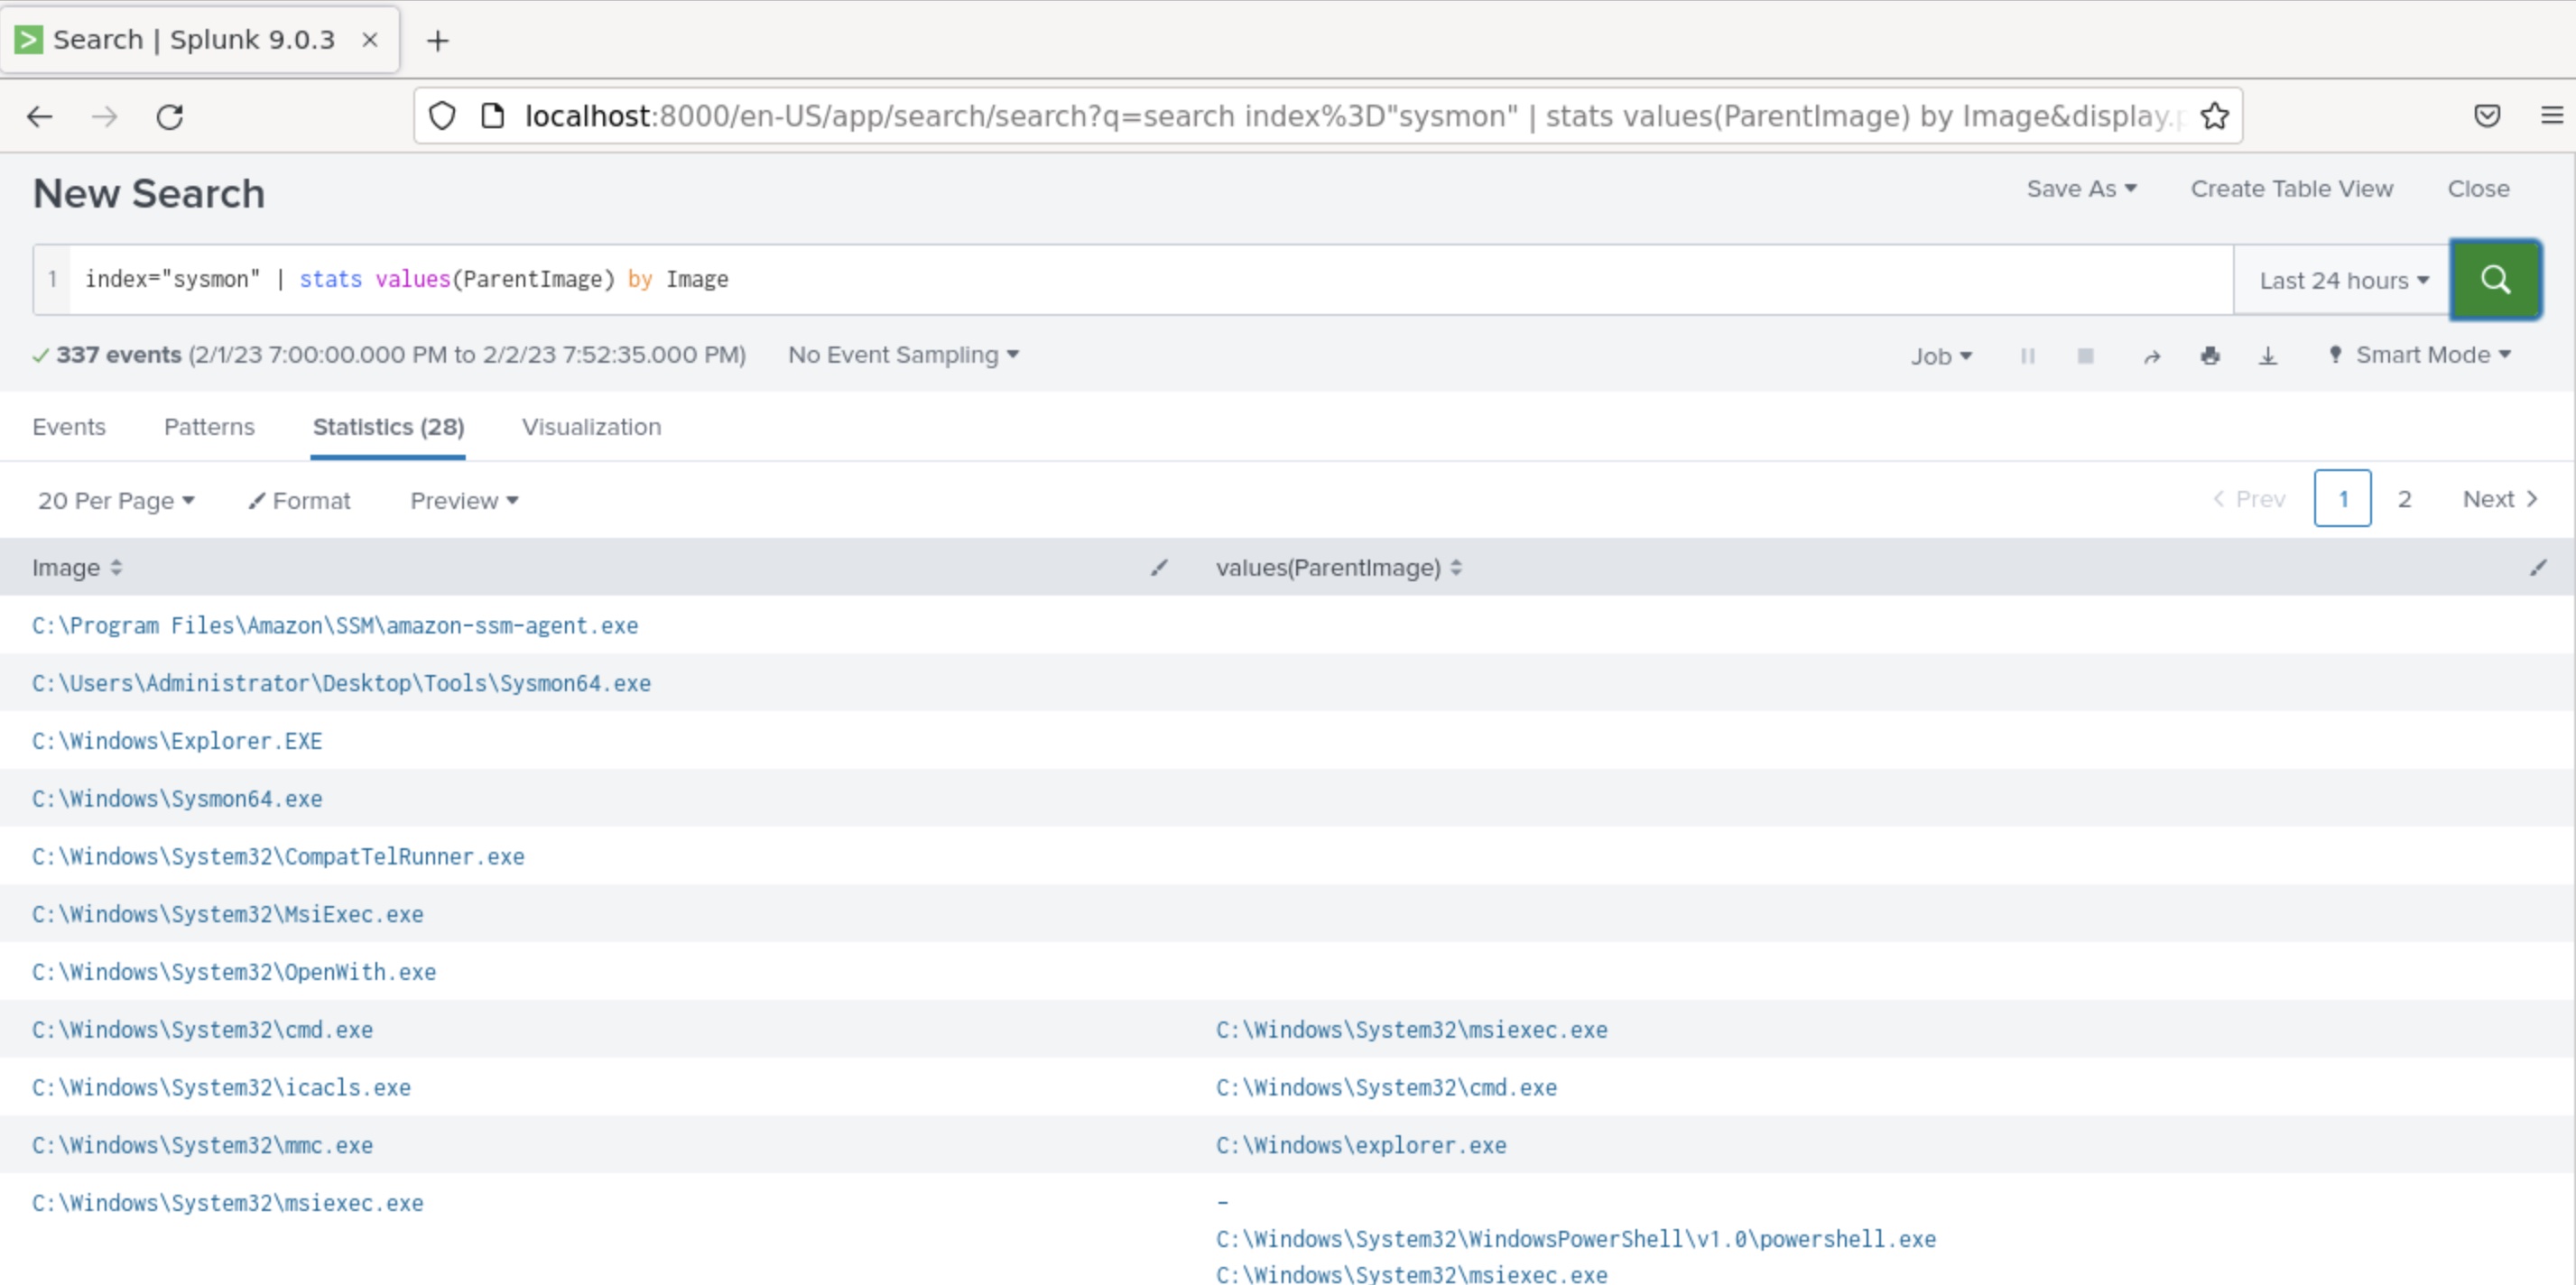Change the Smart Mode search mode
Viewport: 2576px width, 1285px height.
click(2420, 355)
